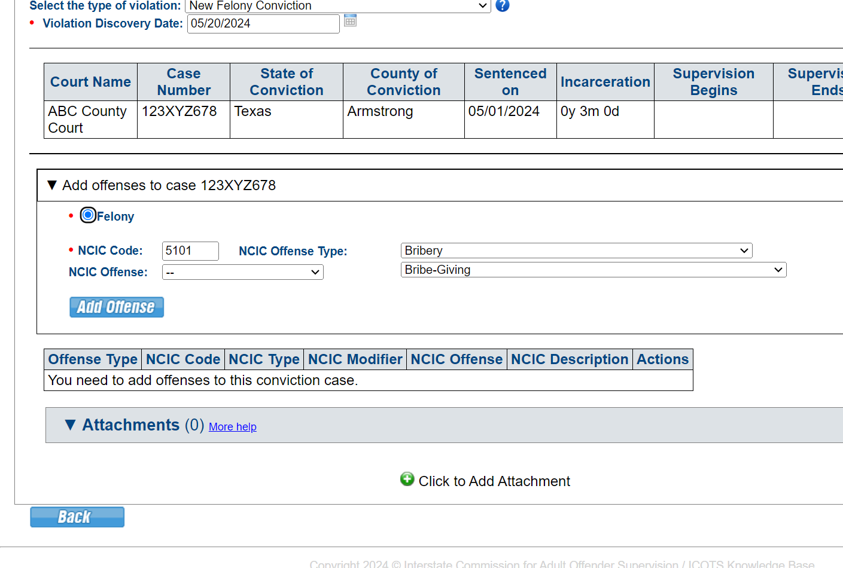Click the Add Offense button
The width and height of the screenshot is (843, 568).
(x=117, y=307)
